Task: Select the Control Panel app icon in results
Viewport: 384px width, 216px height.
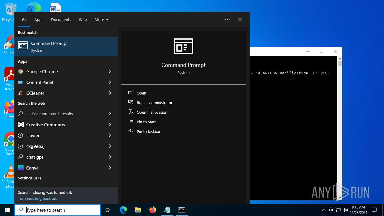Action: tap(20, 82)
